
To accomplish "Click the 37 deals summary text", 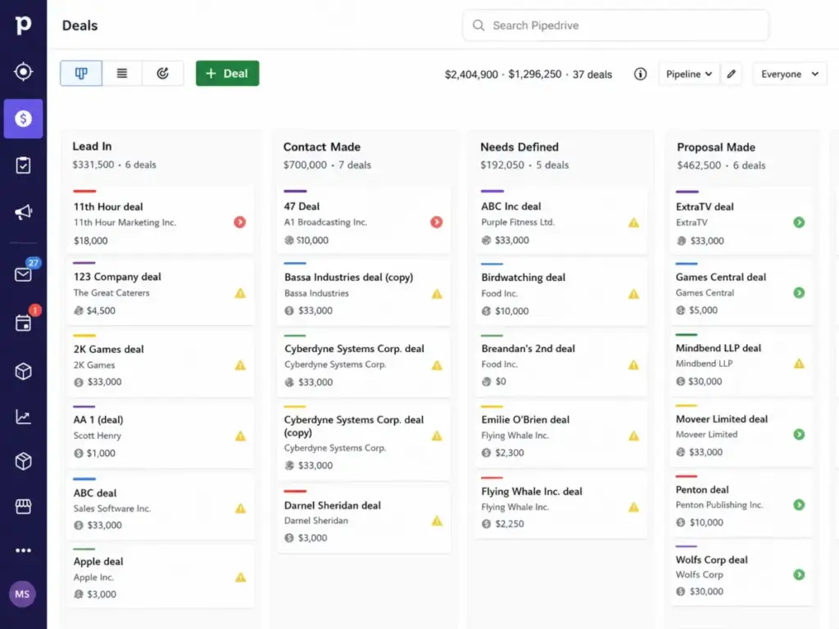I will 592,75.
